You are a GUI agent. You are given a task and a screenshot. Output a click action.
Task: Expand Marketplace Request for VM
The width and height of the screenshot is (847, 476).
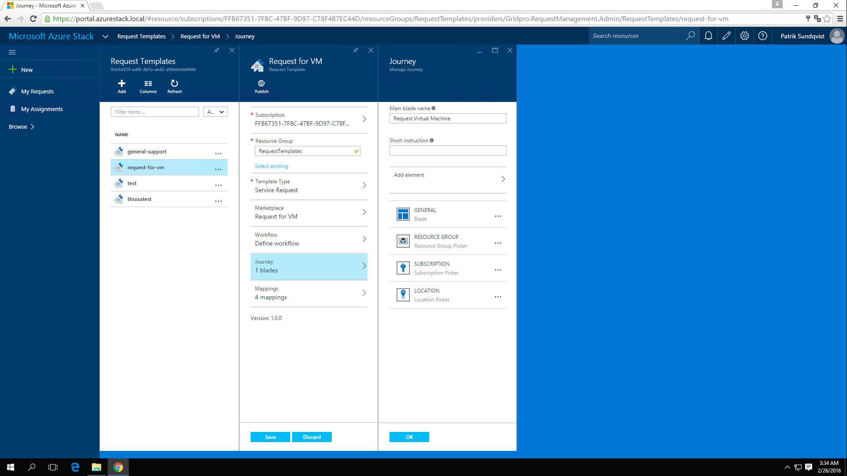309,212
